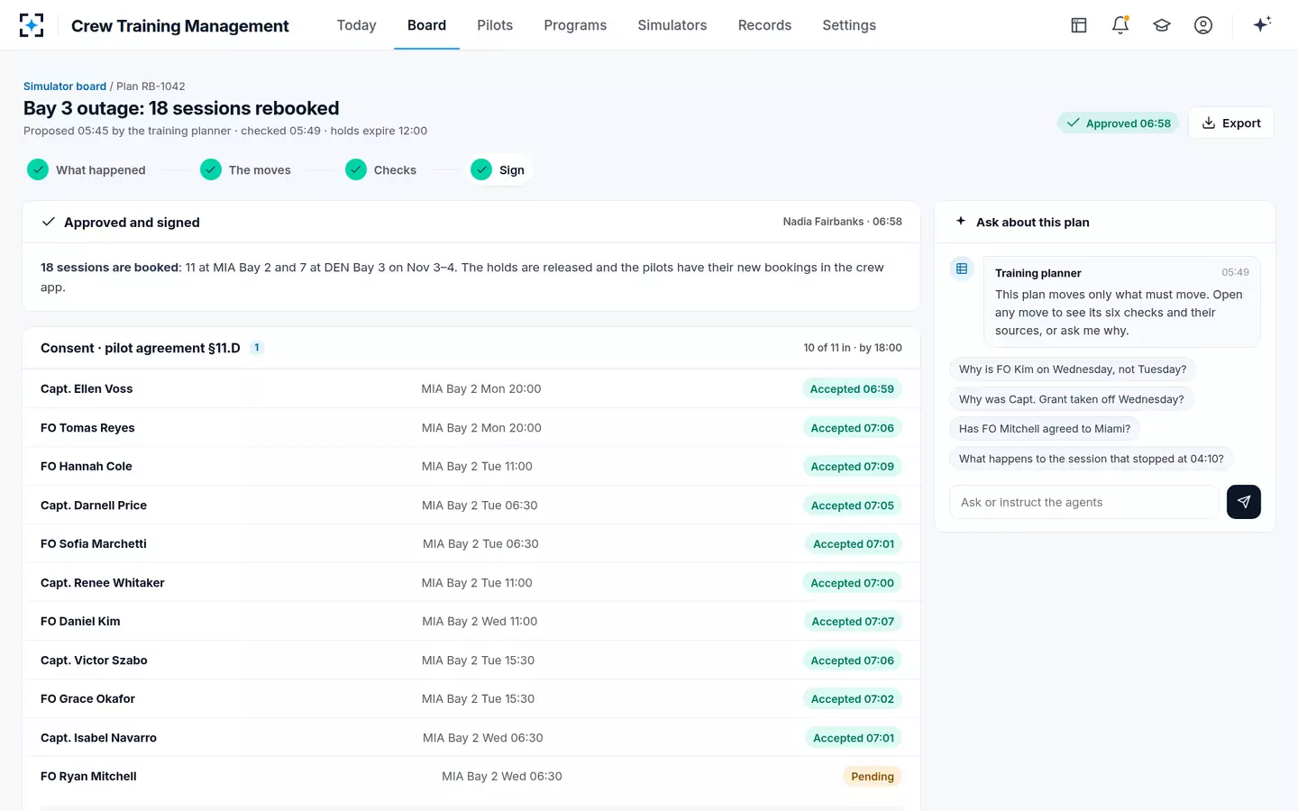Click the Approved 06:58 status badge
Screen dimensions: 1298x811
(x=1119, y=123)
